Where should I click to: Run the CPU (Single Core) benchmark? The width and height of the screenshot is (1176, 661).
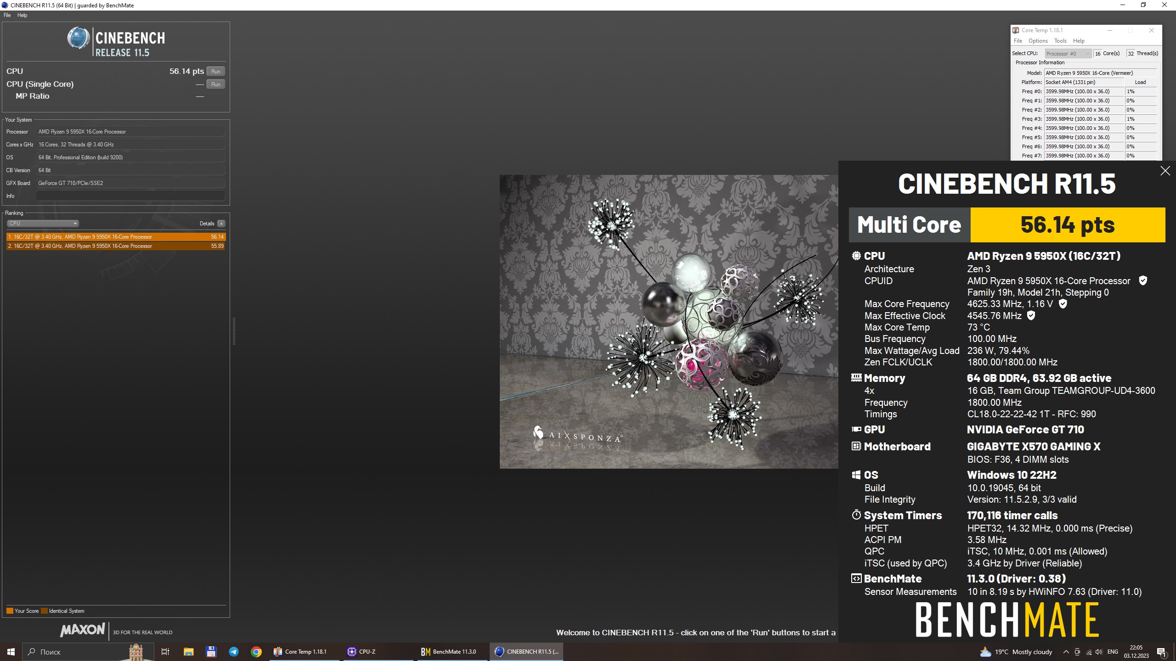(215, 84)
